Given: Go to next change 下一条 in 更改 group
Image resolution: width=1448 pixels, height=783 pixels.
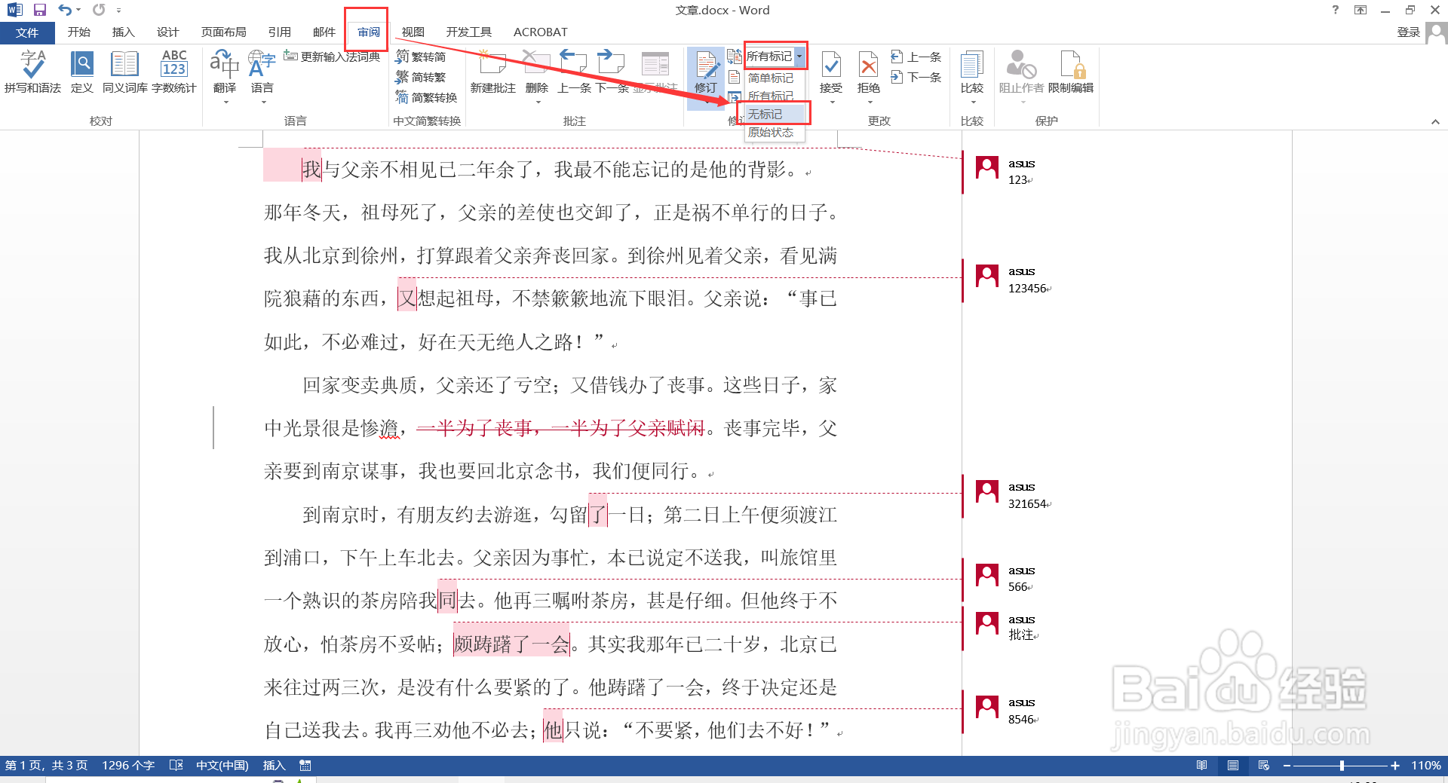Looking at the screenshot, I should click(x=916, y=77).
